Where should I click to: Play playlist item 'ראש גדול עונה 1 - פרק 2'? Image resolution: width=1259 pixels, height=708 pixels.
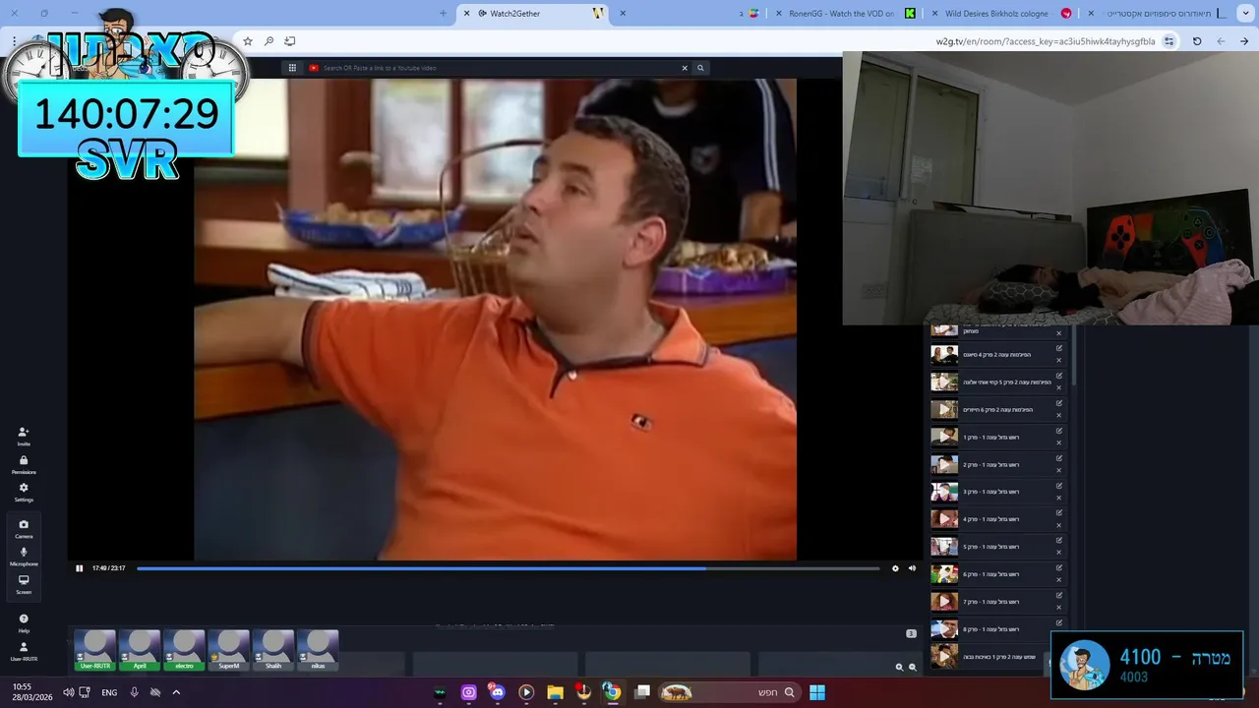944,464
